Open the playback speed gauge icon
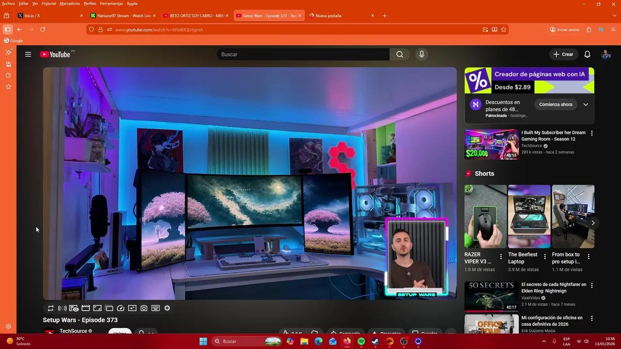Viewport: 621px width, 349px height. click(x=120, y=308)
